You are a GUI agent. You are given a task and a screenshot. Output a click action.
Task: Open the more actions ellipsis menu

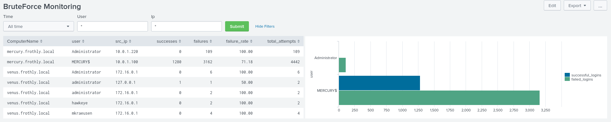(600, 5)
